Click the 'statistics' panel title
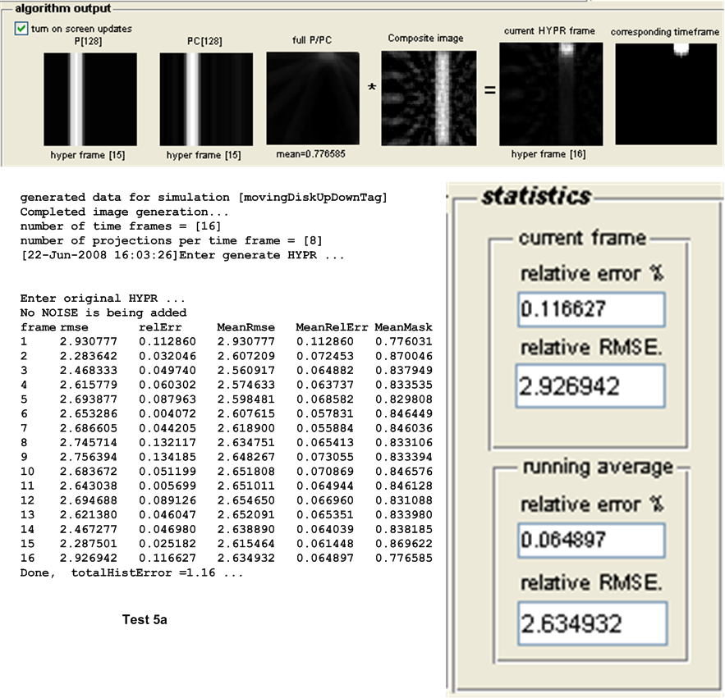The width and height of the screenshot is (725, 698). tap(536, 197)
